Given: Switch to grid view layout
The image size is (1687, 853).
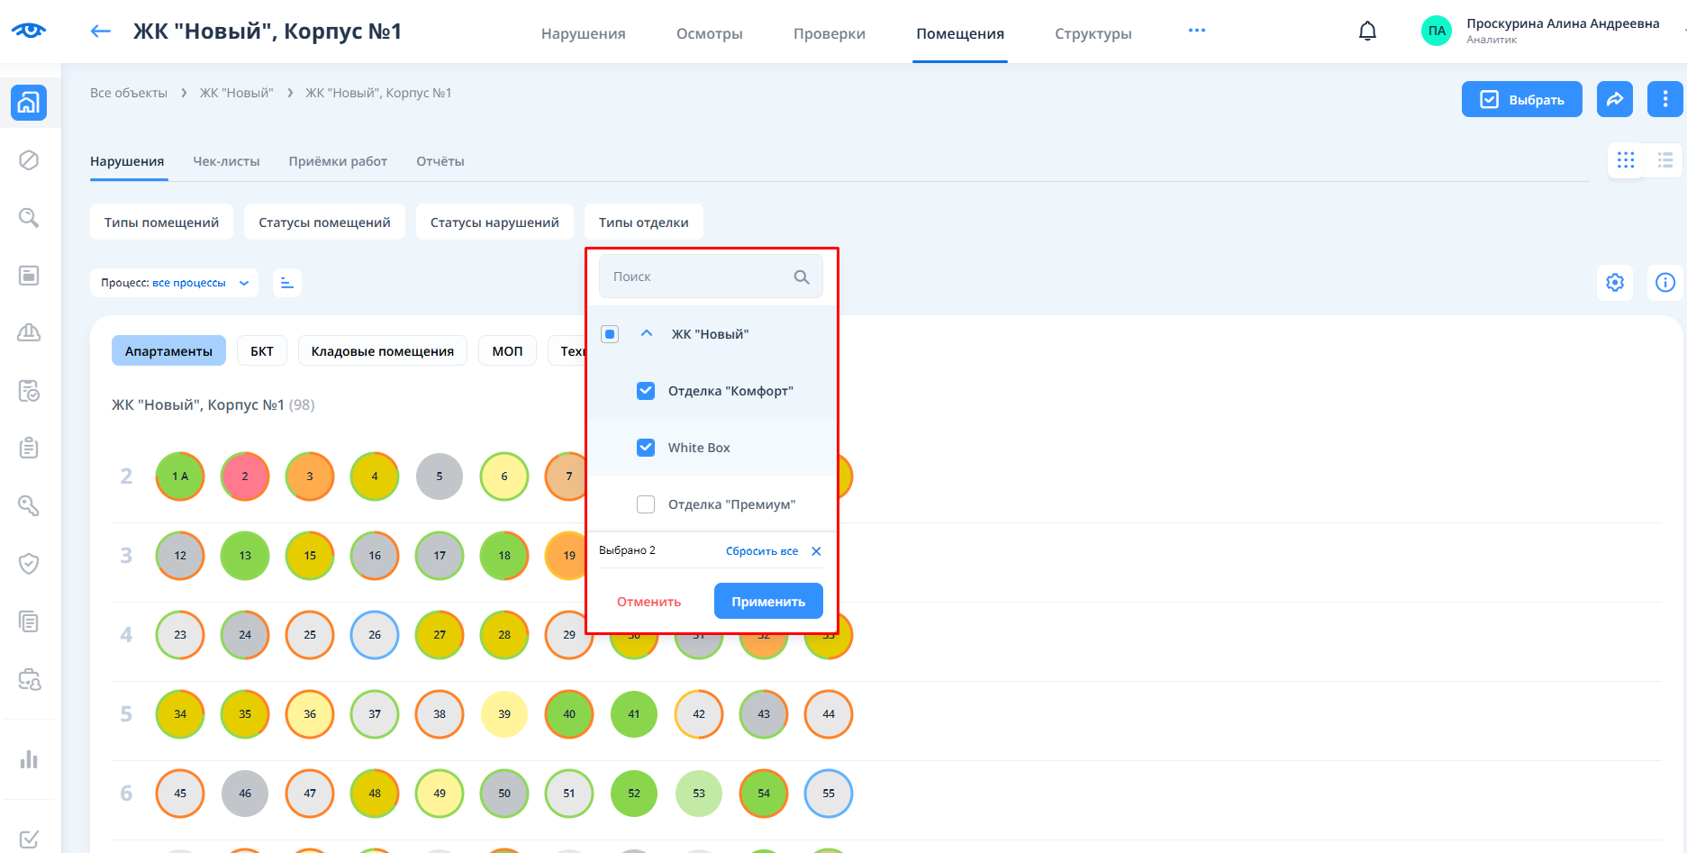Looking at the screenshot, I should pos(1625,160).
